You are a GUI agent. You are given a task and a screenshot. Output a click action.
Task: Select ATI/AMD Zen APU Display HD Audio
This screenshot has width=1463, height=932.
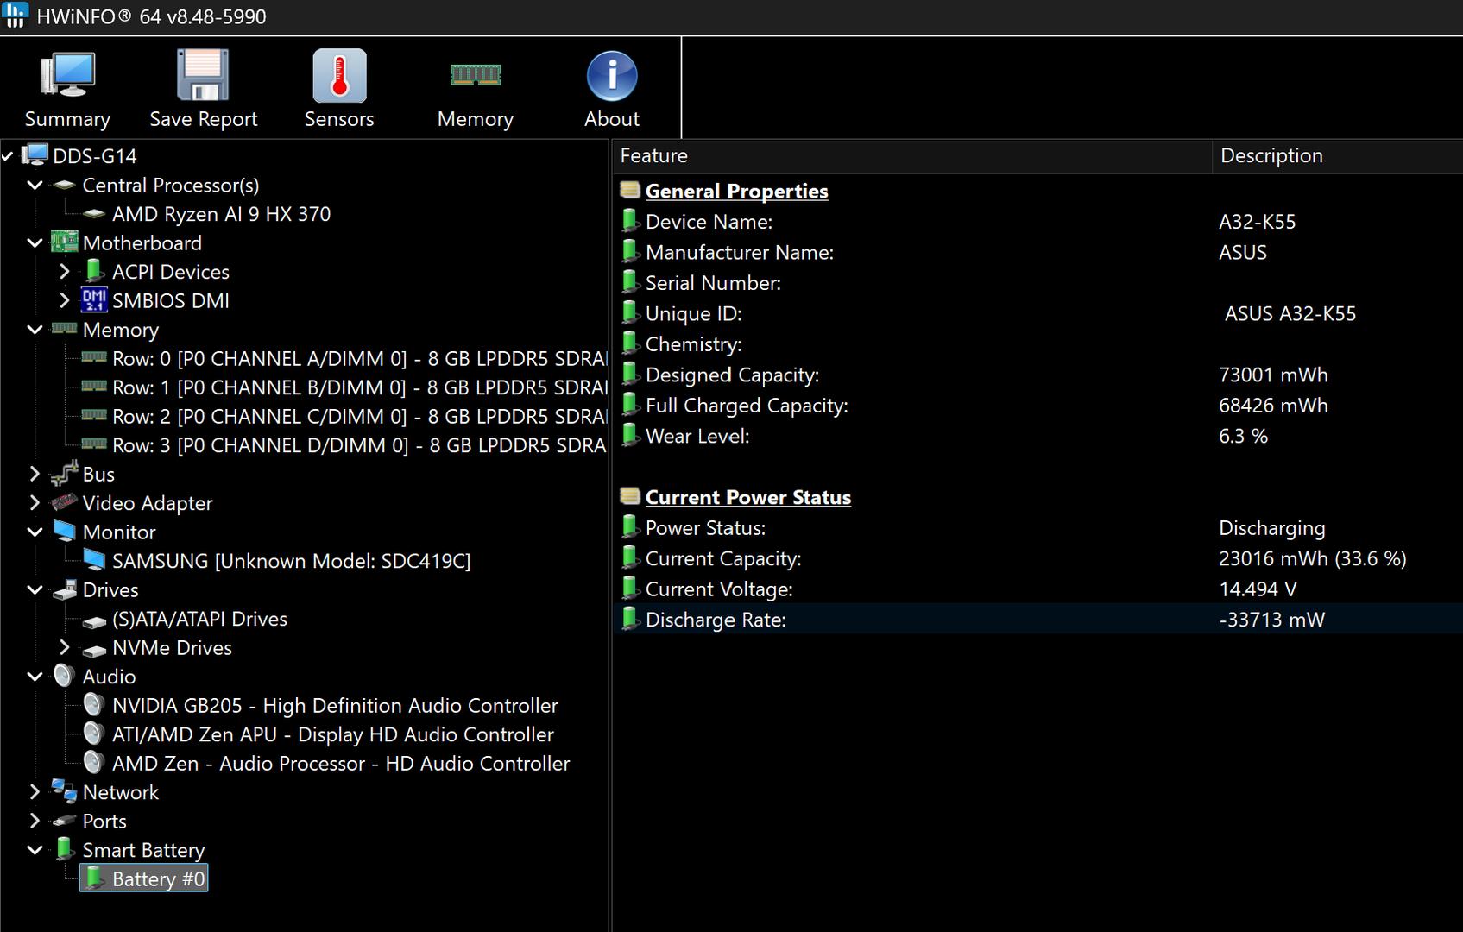332,734
